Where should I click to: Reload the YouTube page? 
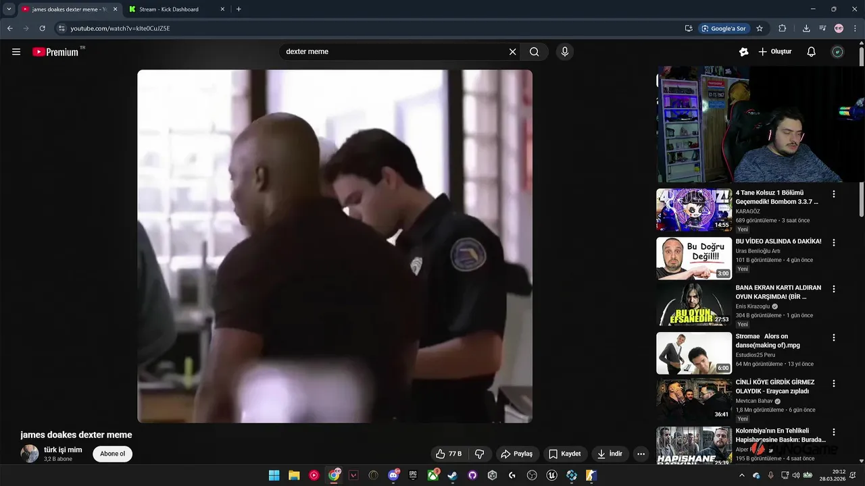click(42, 28)
